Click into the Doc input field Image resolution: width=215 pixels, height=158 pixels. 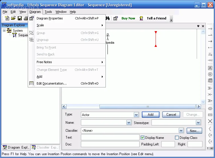110,144
